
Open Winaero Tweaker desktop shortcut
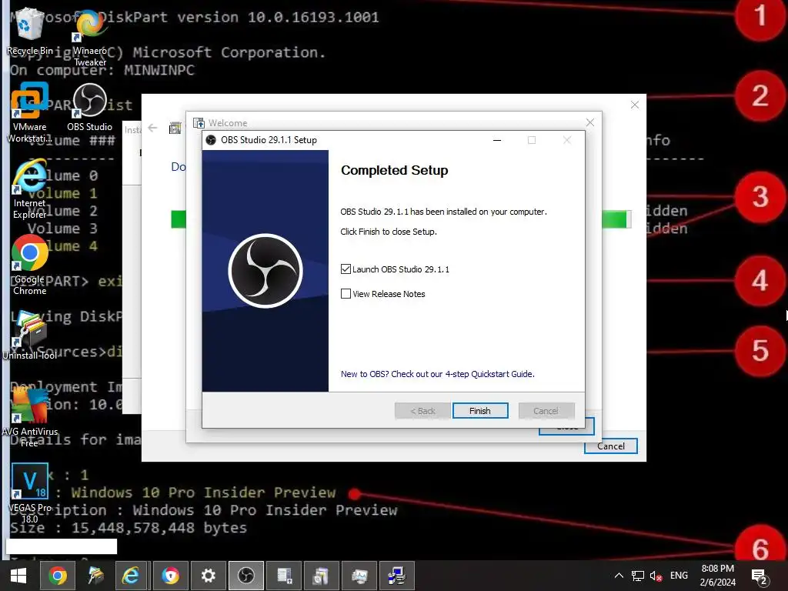point(90,36)
